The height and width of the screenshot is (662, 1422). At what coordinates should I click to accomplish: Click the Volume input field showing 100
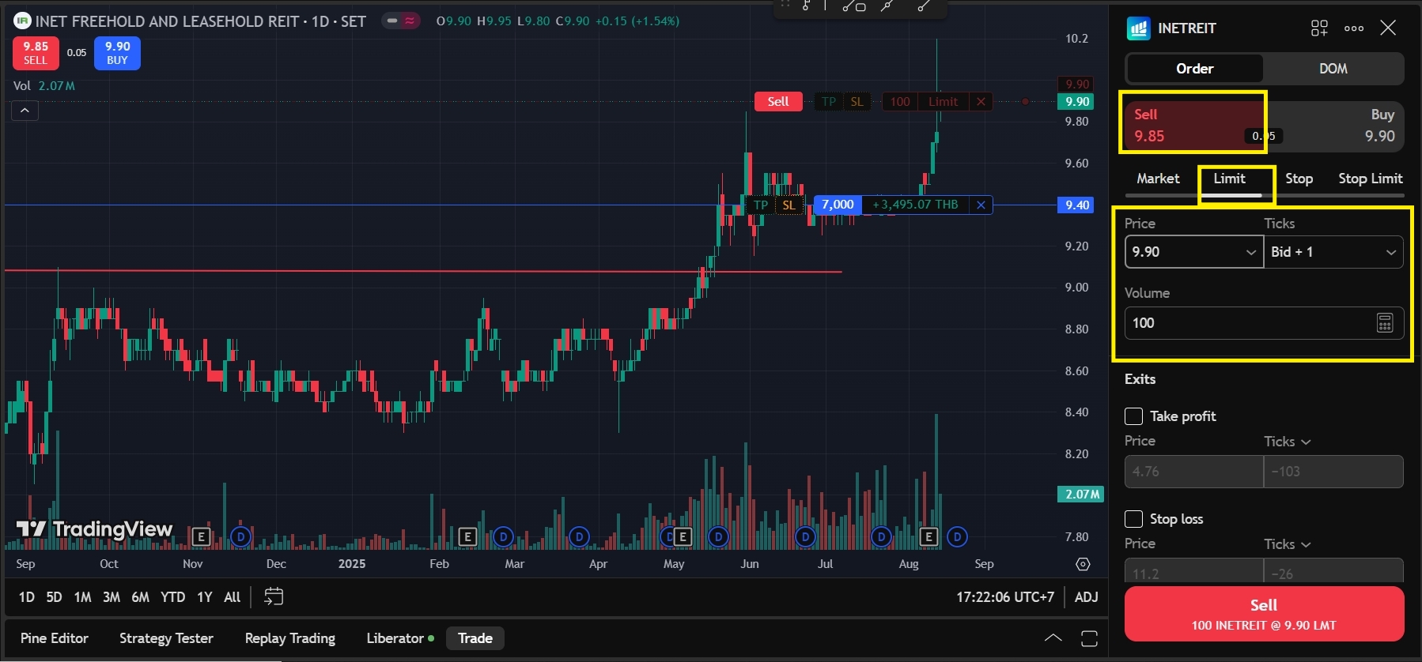tap(1264, 322)
